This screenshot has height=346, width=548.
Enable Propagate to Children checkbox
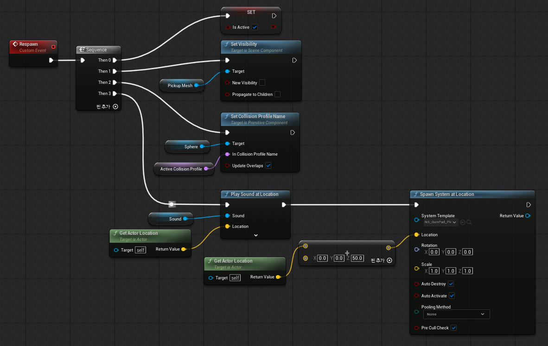tap(278, 94)
